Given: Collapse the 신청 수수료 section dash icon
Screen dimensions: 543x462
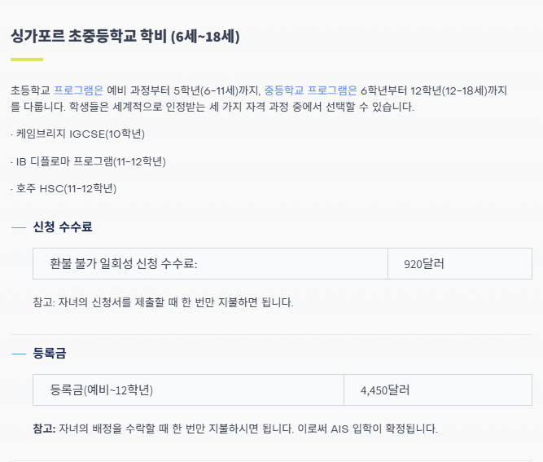Looking at the screenshot, I should point(19,227).
